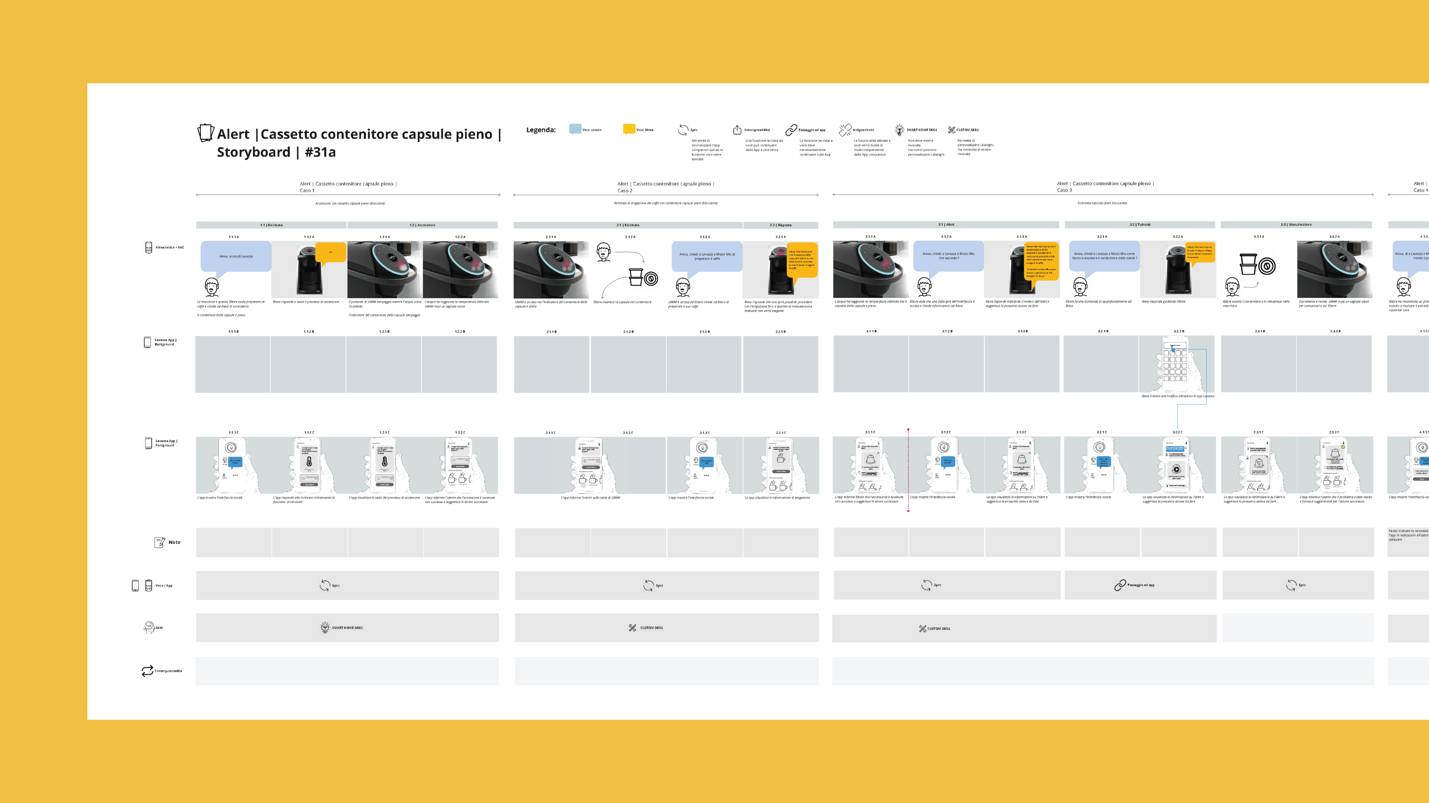This screenshot has height=803, width=1429.
Task: Select the Note row pencil icon
Action: [160, 542]
